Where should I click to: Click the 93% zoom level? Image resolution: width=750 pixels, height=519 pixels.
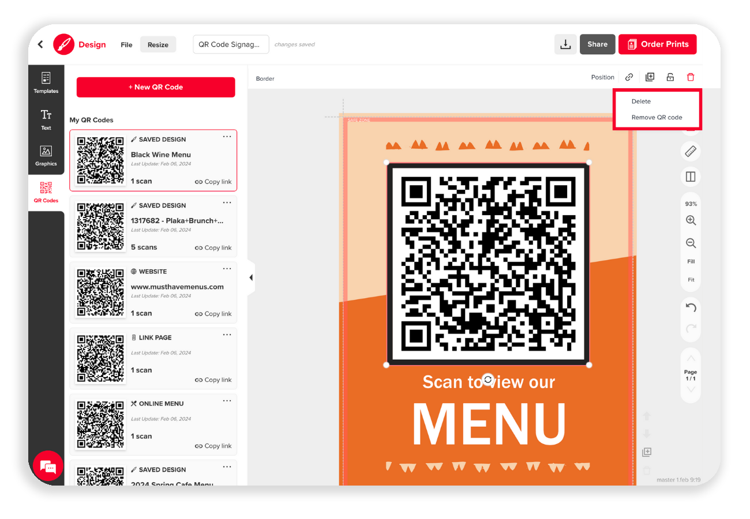691,204
